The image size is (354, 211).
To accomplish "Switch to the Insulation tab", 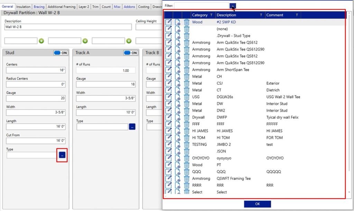I will pos(23,6).
